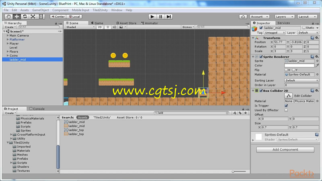Viewport: 322px width, 181px height.
Task: Start Play mode
Action: pyautogui.click(x=152, y=16)
